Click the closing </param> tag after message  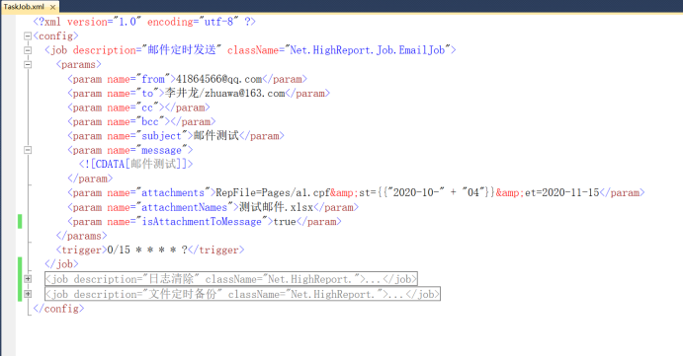(90, 178)
